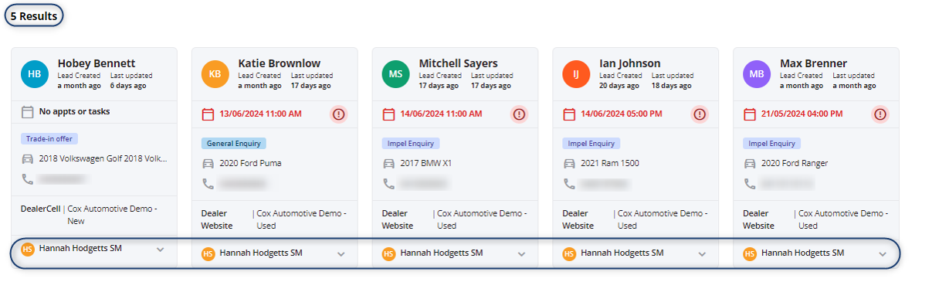Image resolution: width=932 pixels, height=282 pixels.
Task: Click car icon beside 2018 Volkswagen Golf
Action: tap(27, 159)
